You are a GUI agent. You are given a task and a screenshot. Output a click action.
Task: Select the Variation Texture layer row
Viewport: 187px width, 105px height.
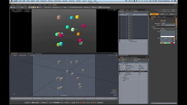click(133, 71)
